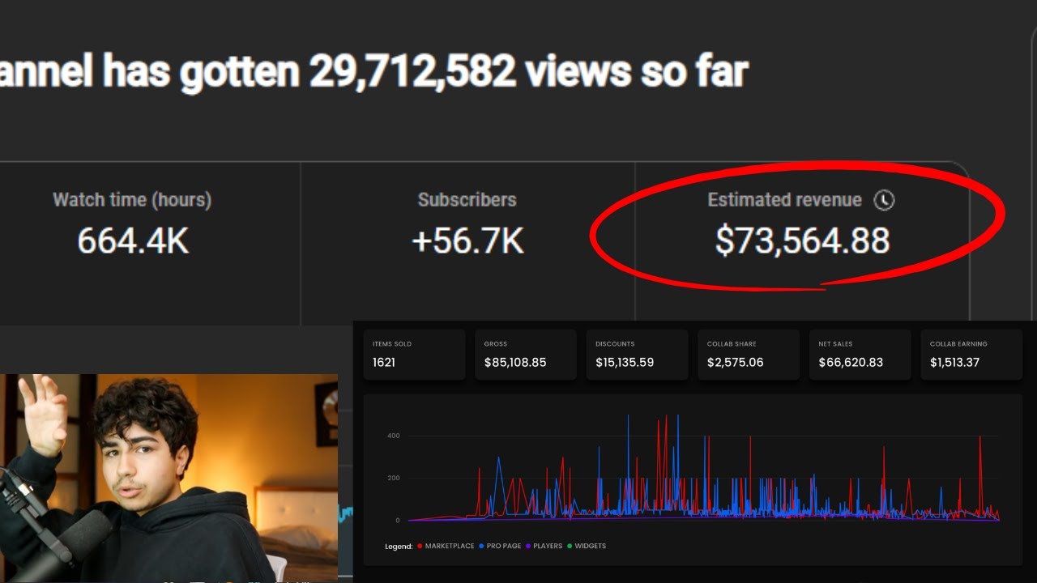1037x583 pixels.
Task: Toggle the Marketplace series in the legend
Action: click(446, 546)
